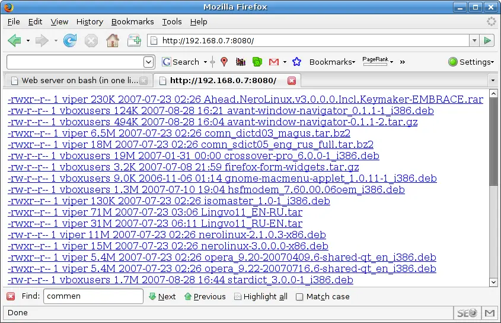Open the Bookmarks menu in the menu bar
The image size is (501, 323).
[132, 21]
